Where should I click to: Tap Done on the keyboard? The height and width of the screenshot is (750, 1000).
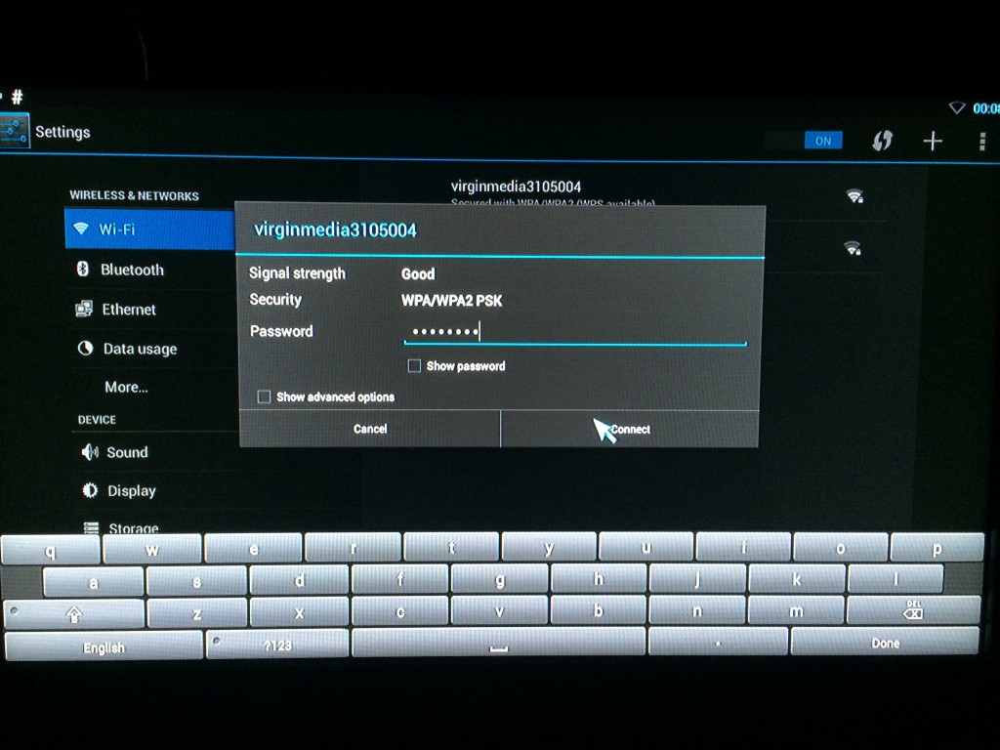[x=885, y=643]
